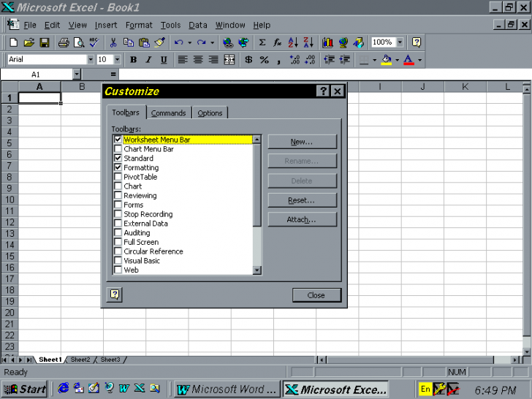Click Merge and Center icon

(229, 60)
